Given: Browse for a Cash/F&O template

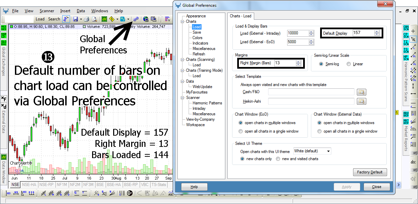Looking at the screenshot, I should pos(361,92).
